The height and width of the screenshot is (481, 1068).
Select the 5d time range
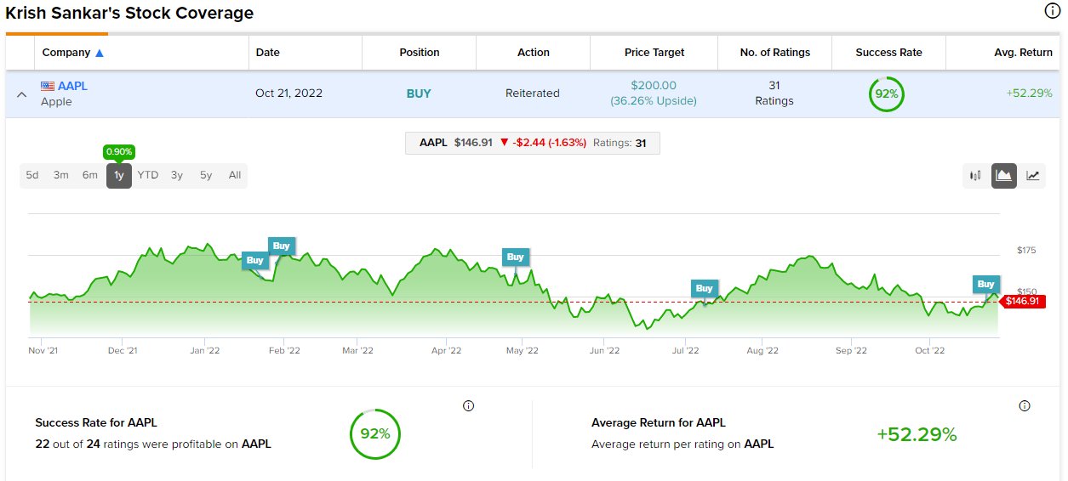(32, 175)
